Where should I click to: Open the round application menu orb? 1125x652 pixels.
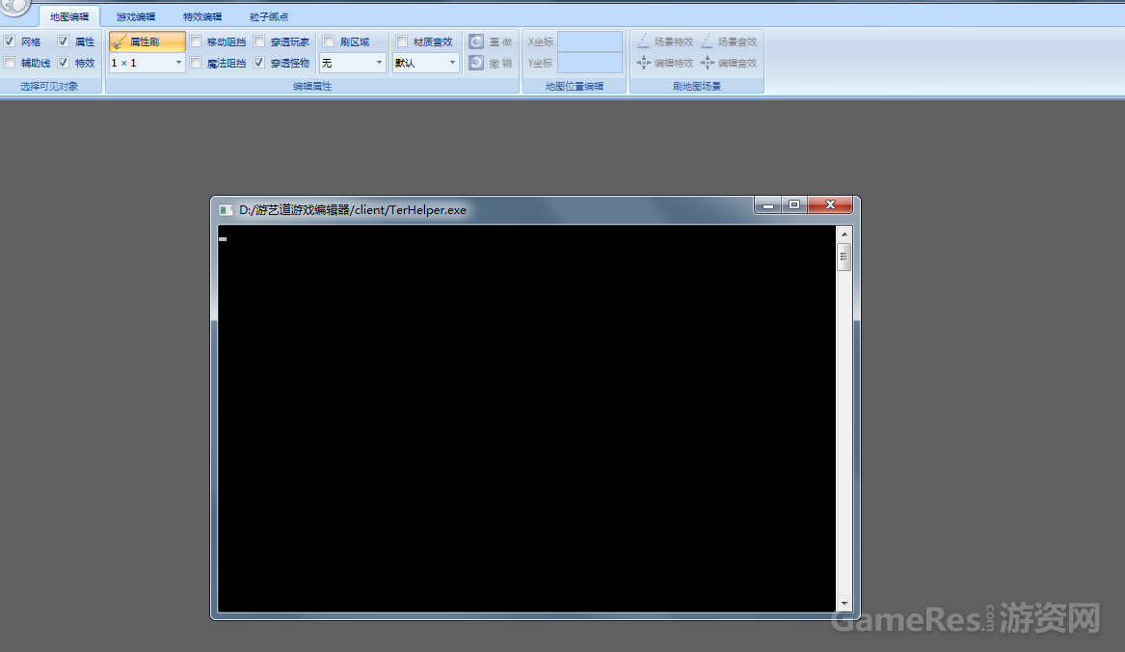click(x=14, y=6)
